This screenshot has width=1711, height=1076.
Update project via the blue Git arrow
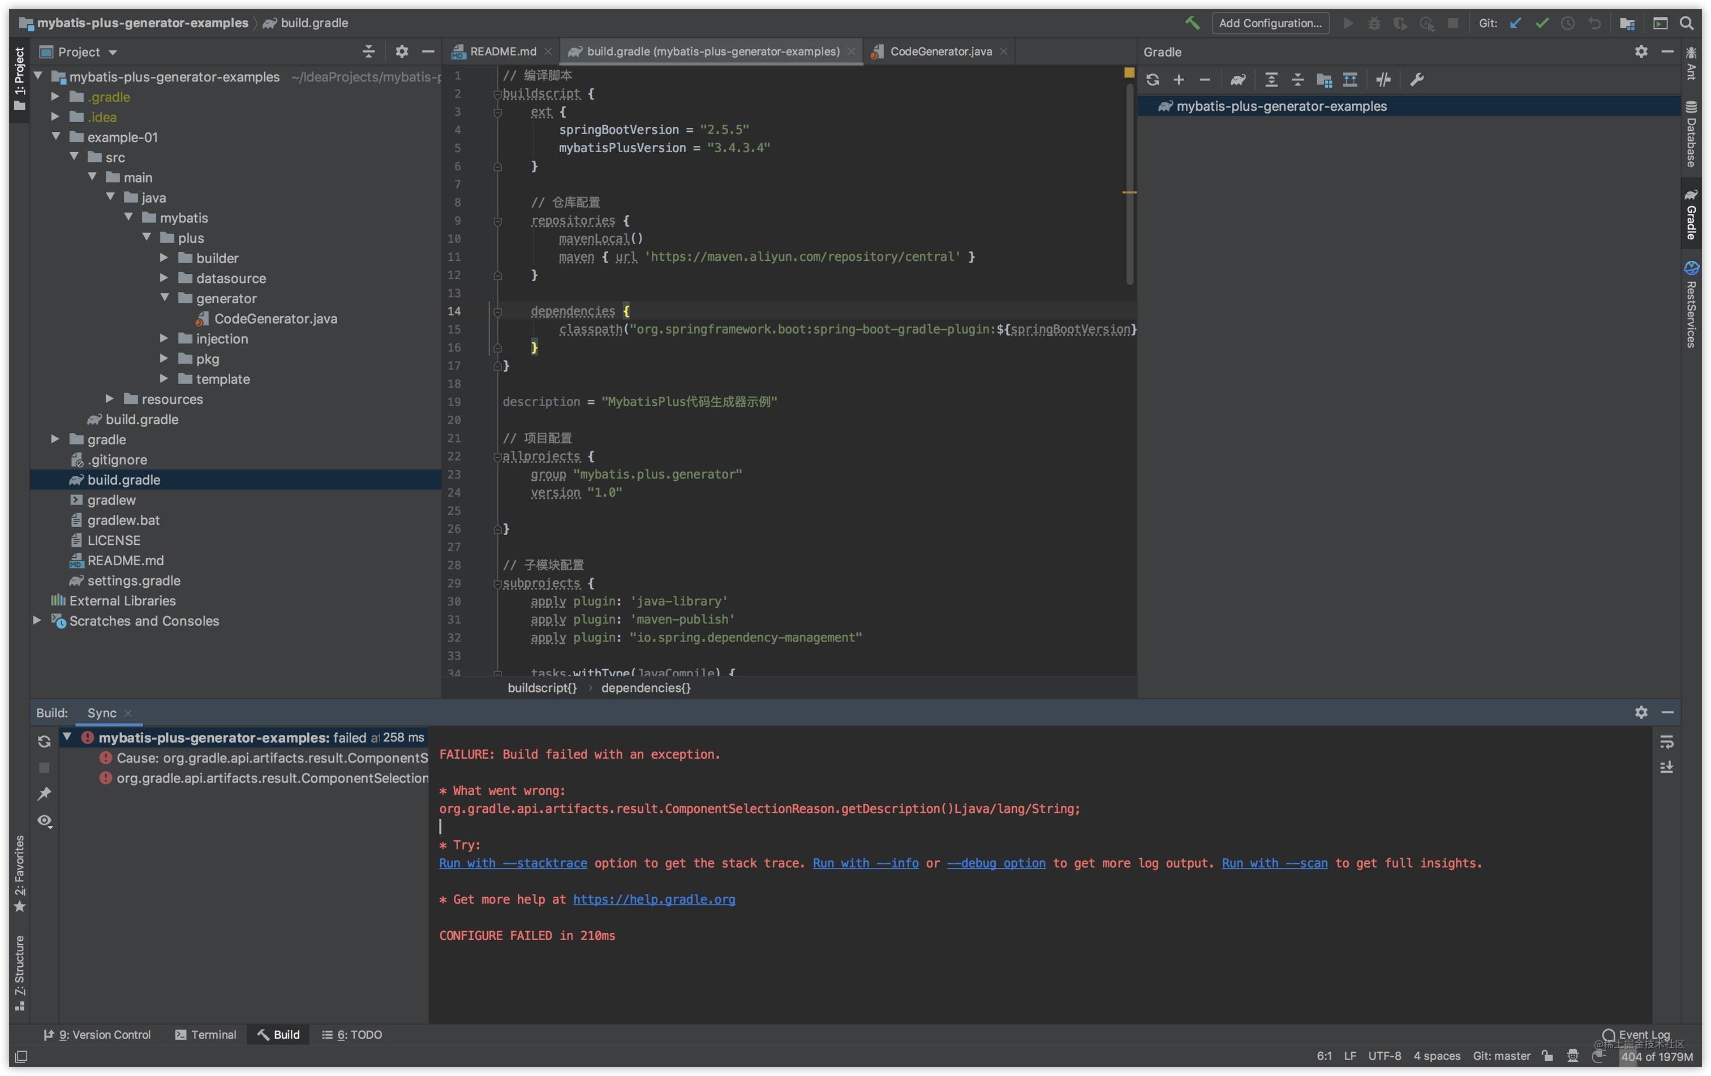tap(1515, 23)
